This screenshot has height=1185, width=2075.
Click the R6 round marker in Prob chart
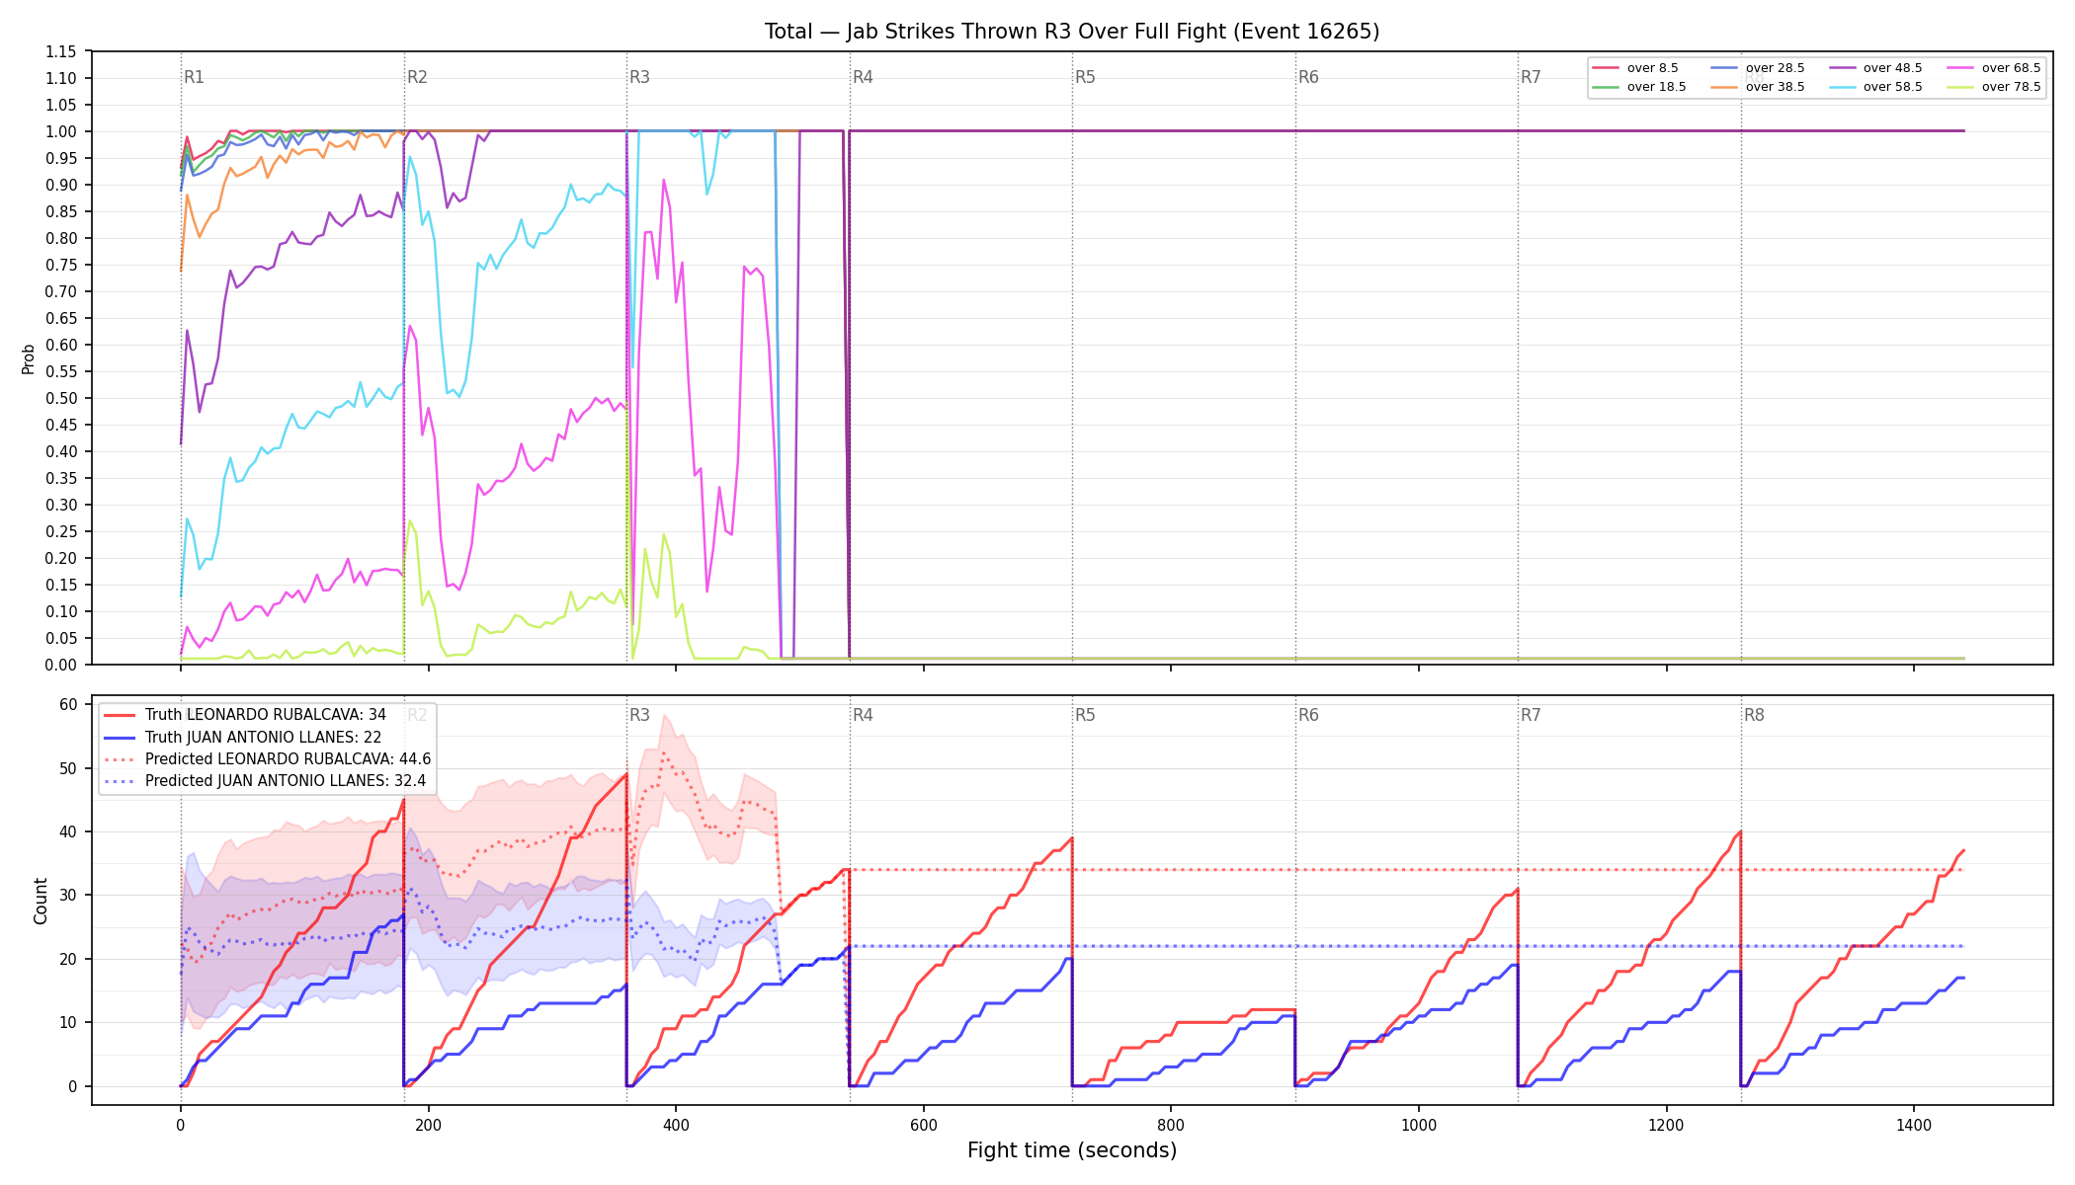pyautogui.click(x=1308, y=77)
